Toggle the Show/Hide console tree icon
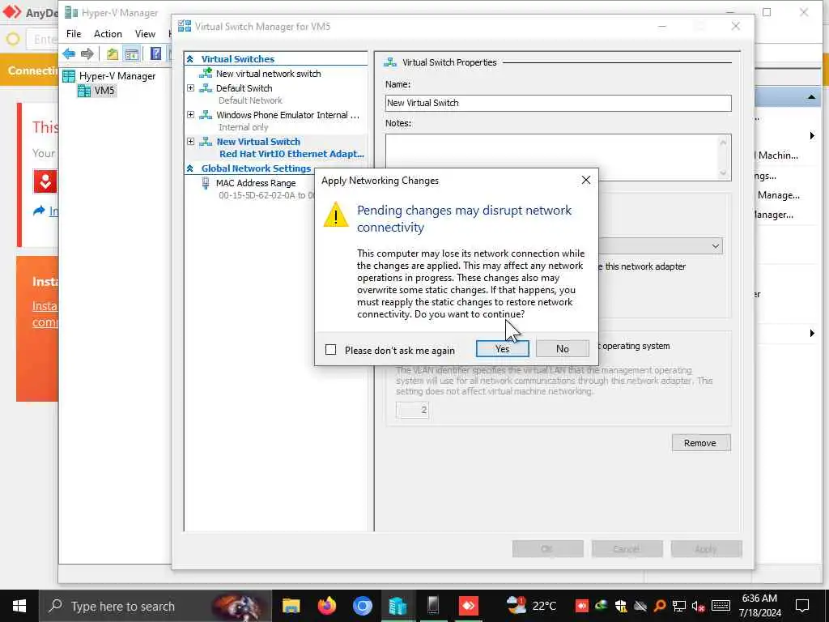829x622 pixels. (131, 53)
